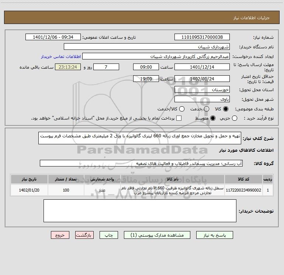Click the deadline time field 09:00
The height and width of the screenshot is (275, 284).
tap(146, 67)
